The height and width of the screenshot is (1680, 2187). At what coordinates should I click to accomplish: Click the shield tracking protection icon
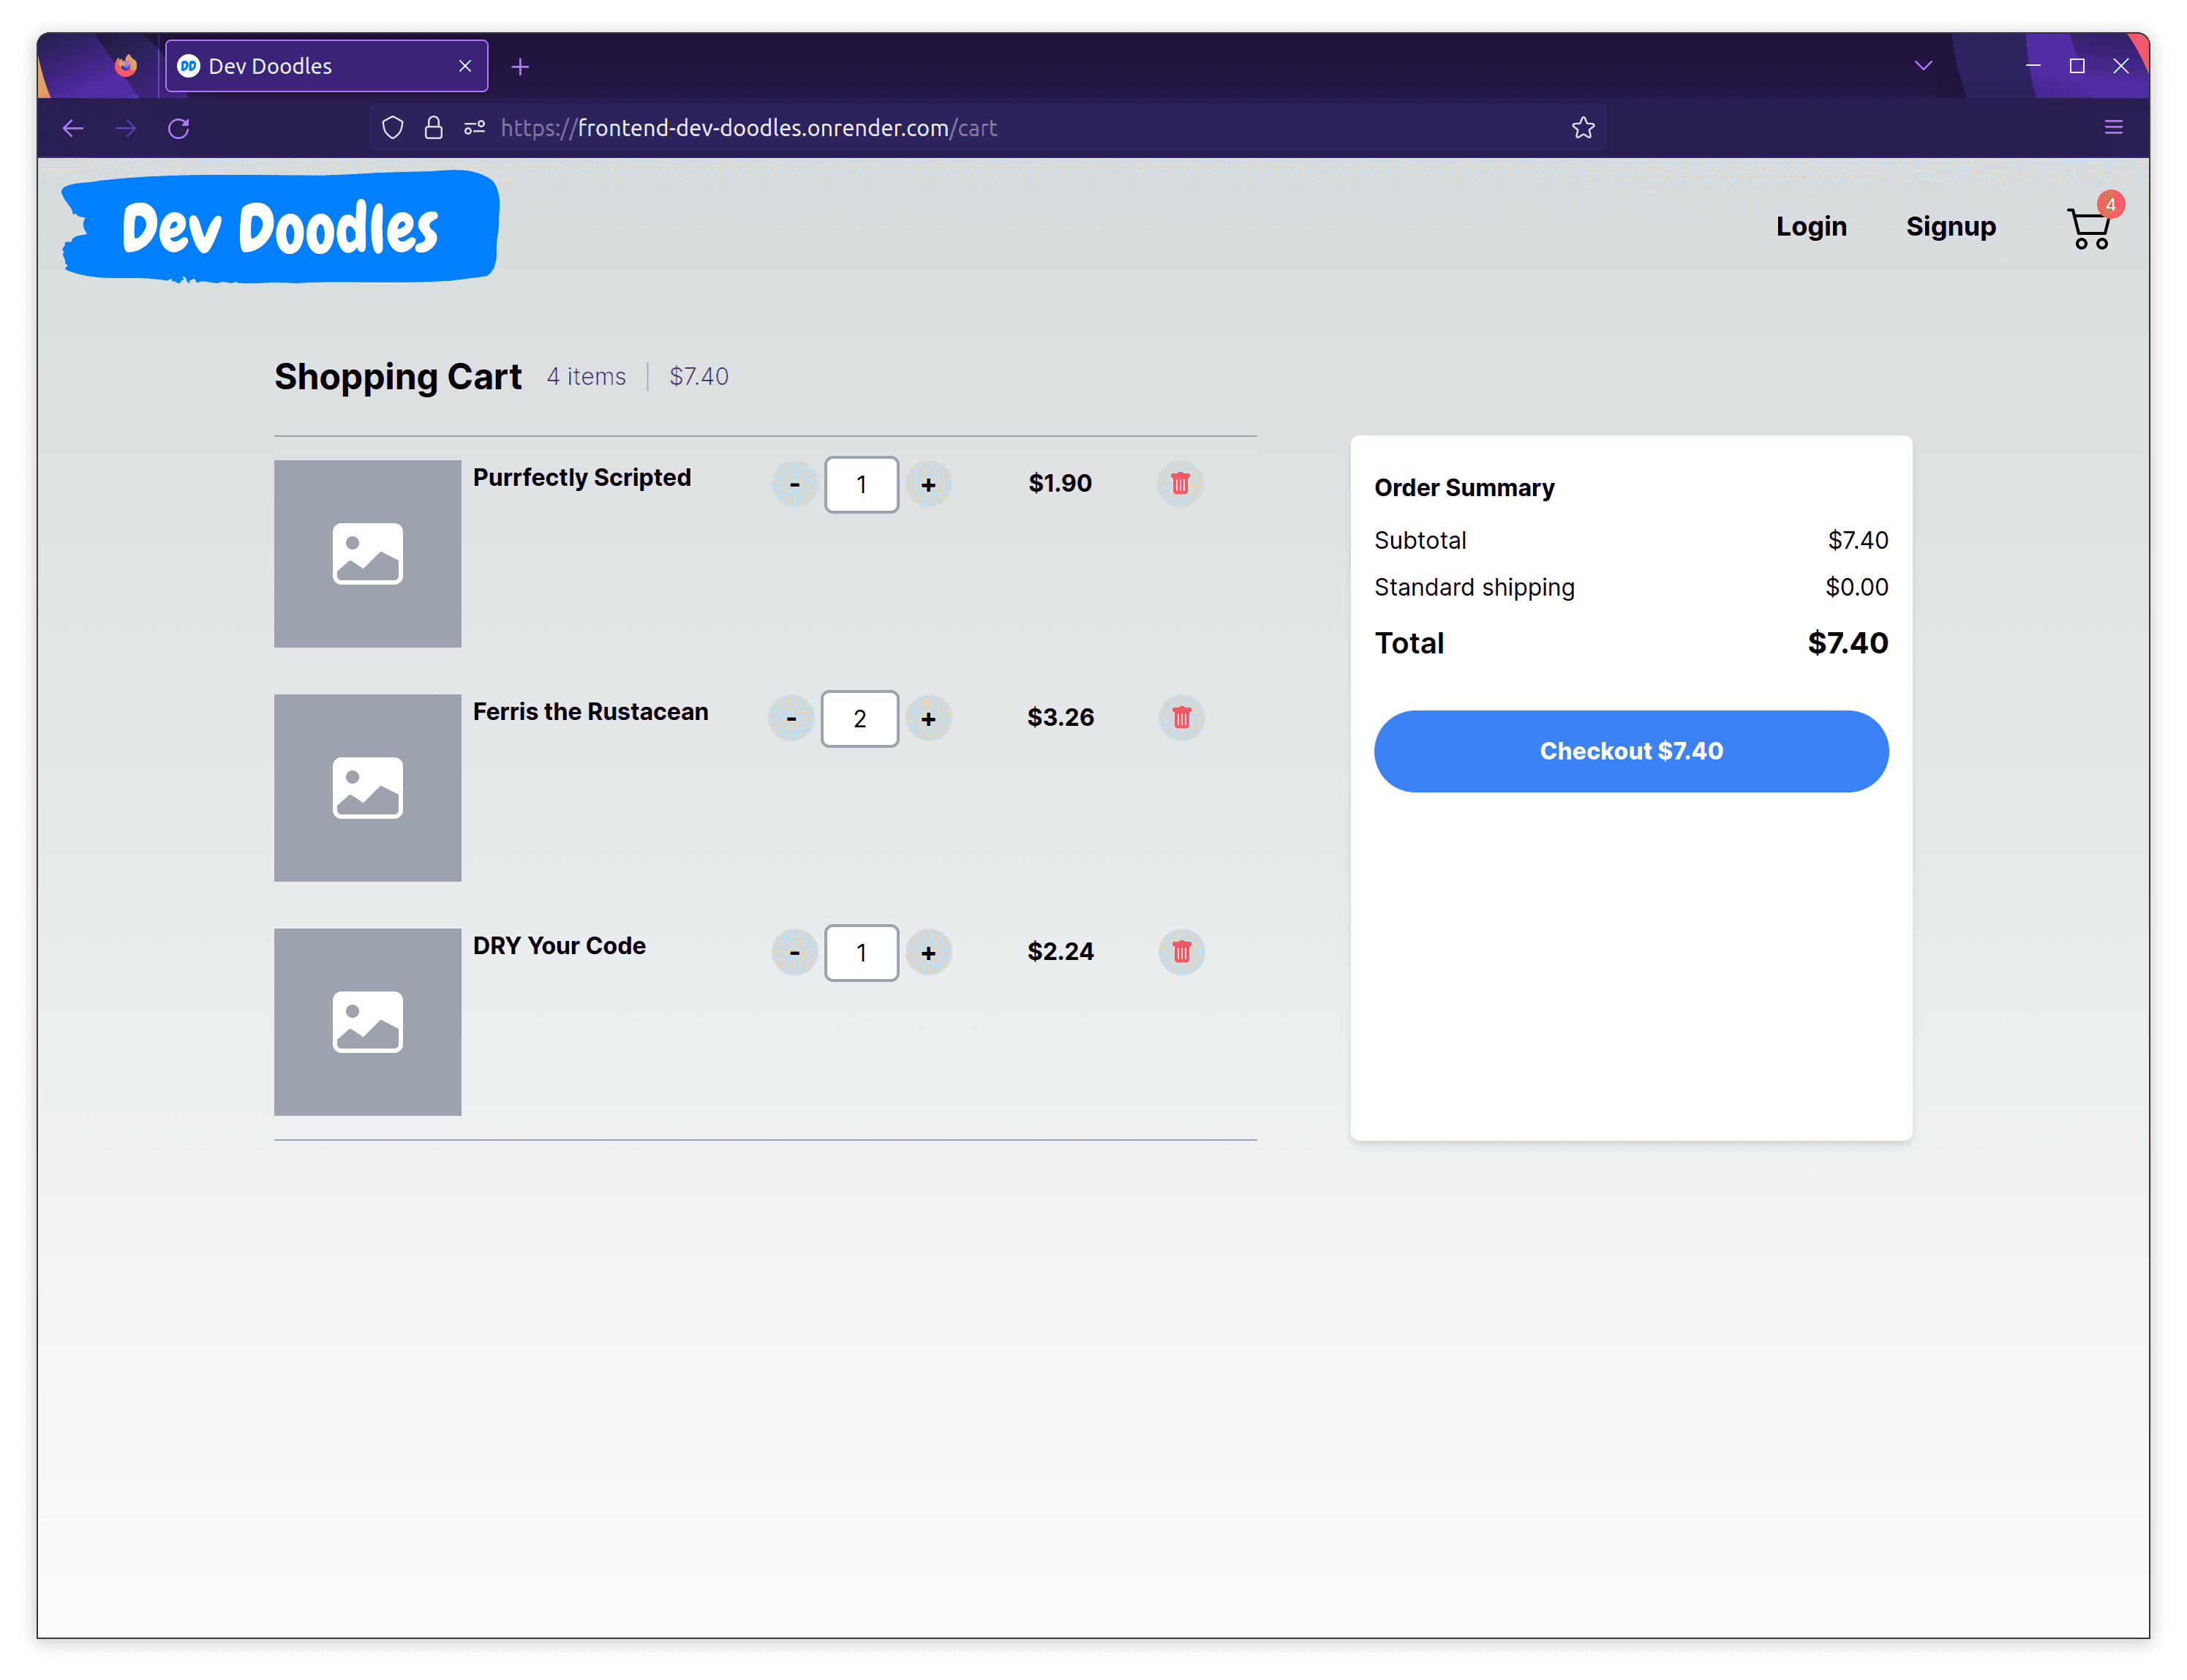(x=393, y=127)
